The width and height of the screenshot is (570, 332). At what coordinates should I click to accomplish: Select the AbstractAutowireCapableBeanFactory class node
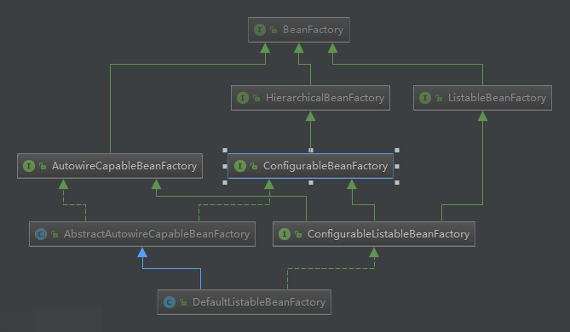point(142,234)
